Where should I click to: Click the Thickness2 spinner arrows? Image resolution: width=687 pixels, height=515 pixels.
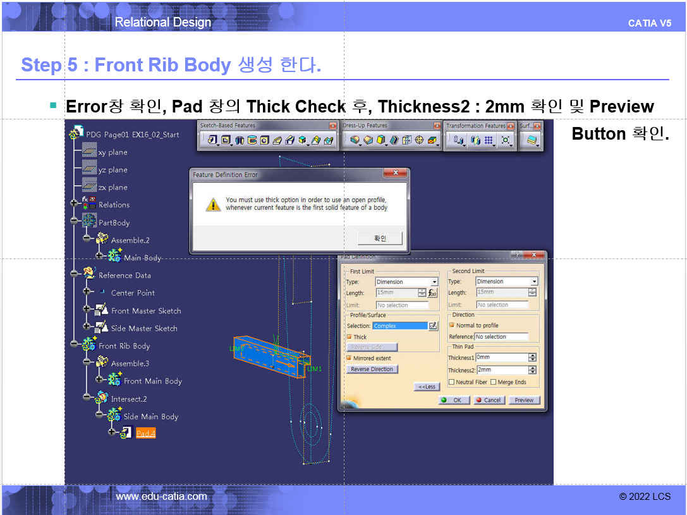pyautogui.click(x=532, y=370)
